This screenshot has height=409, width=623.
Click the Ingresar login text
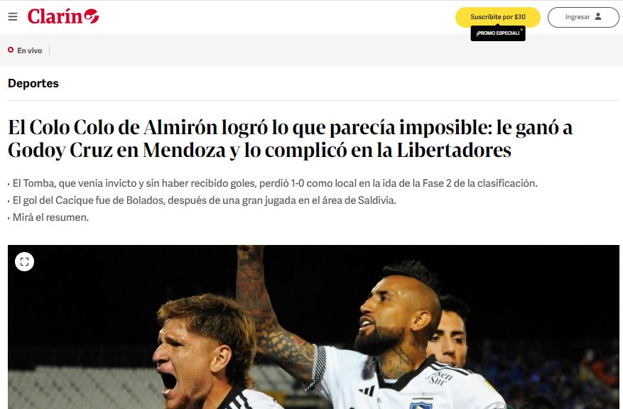pos(578,17)
